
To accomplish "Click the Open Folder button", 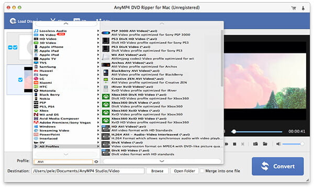I will 184,171.
